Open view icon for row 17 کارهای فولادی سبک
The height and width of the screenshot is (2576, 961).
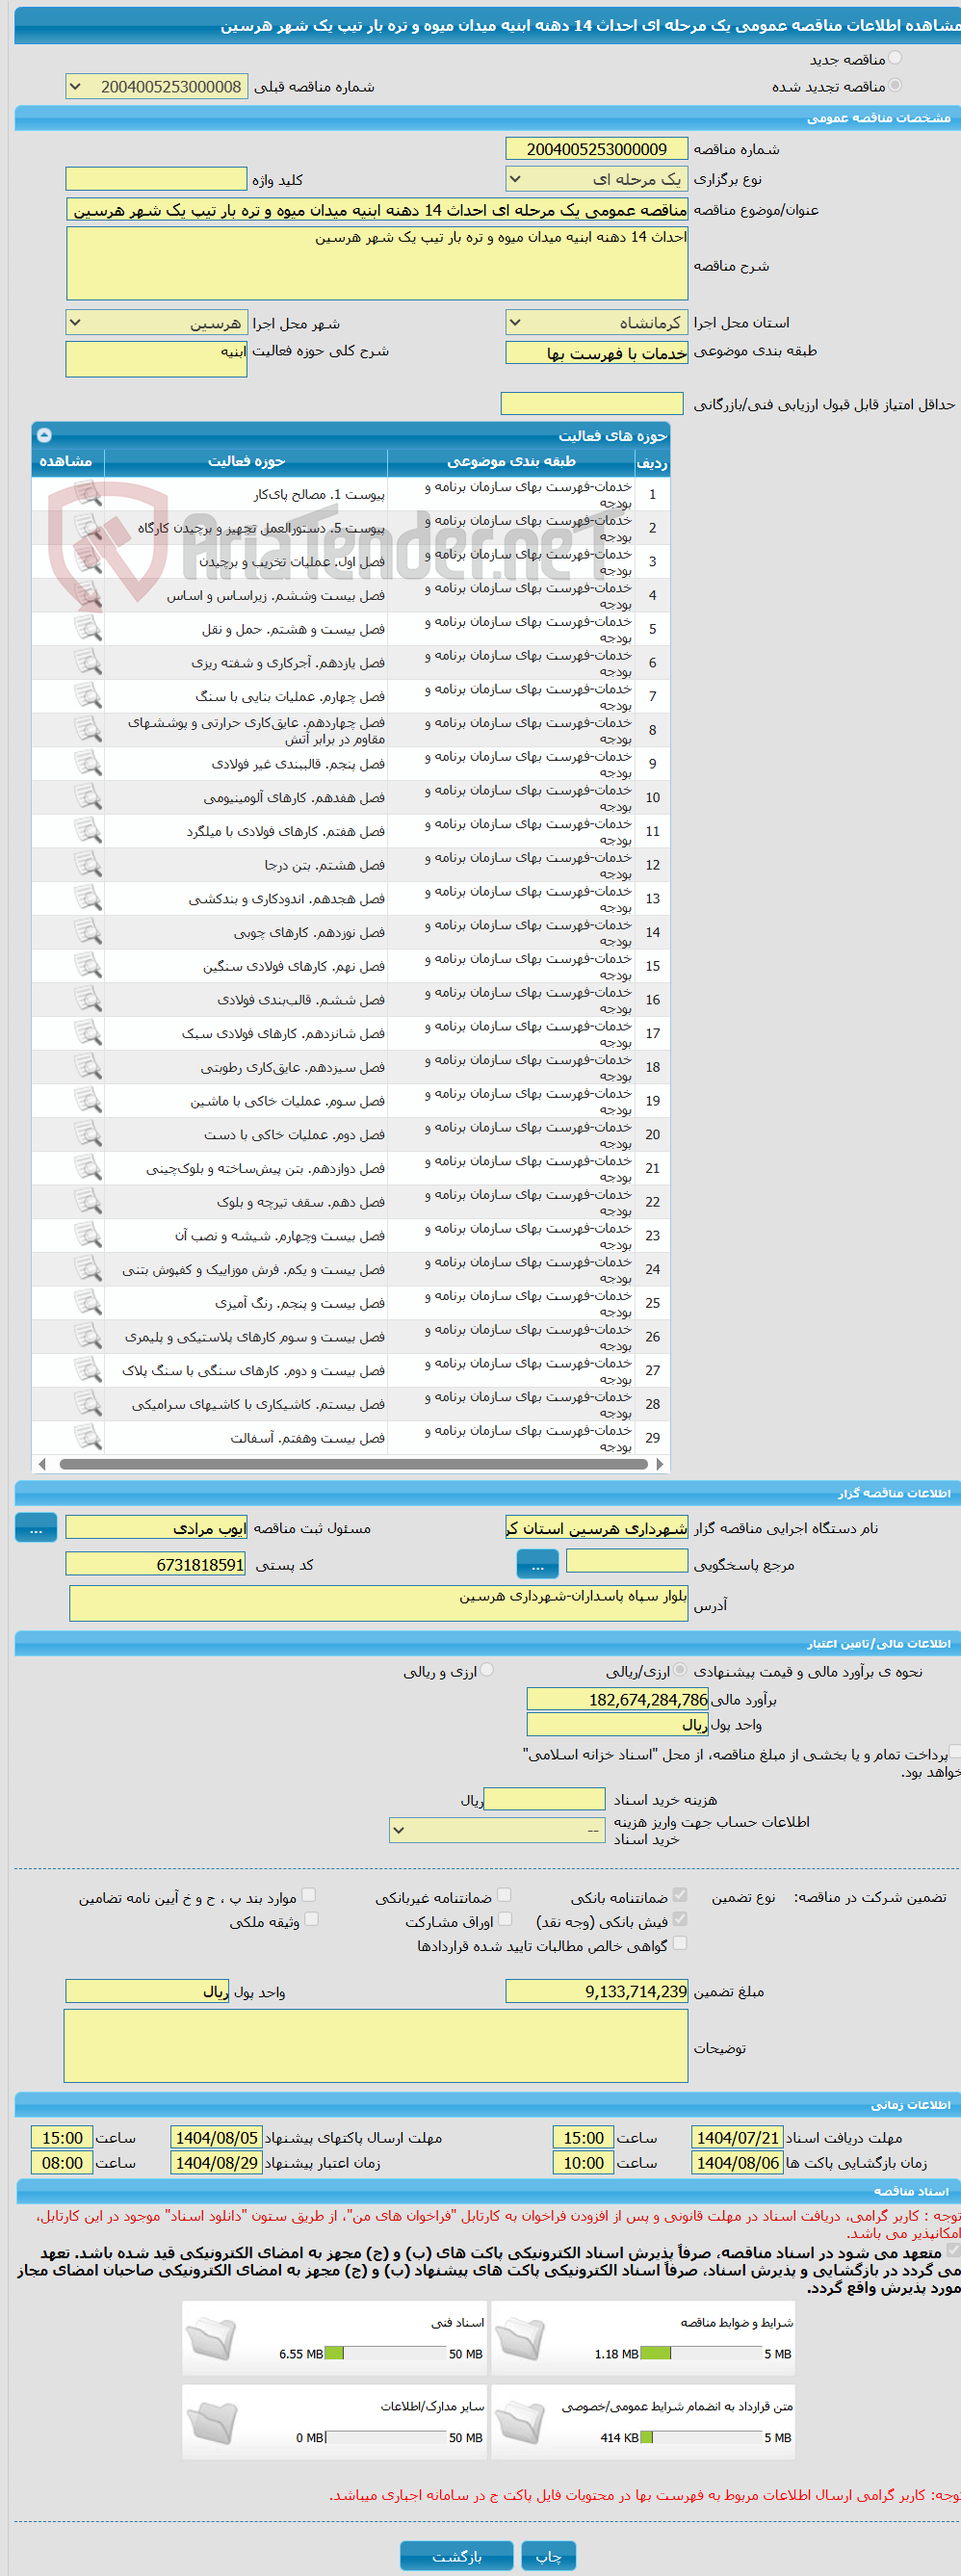click(x=88, y=1033)
